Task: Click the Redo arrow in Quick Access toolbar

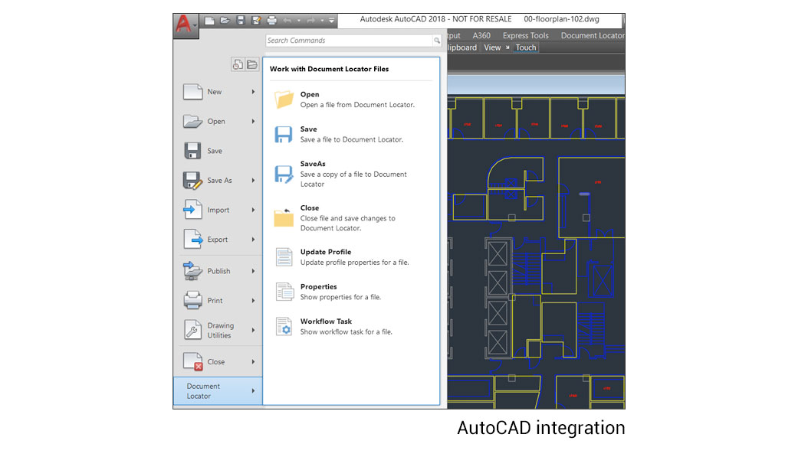Action: pyautogui.click(x=310, y=21)
